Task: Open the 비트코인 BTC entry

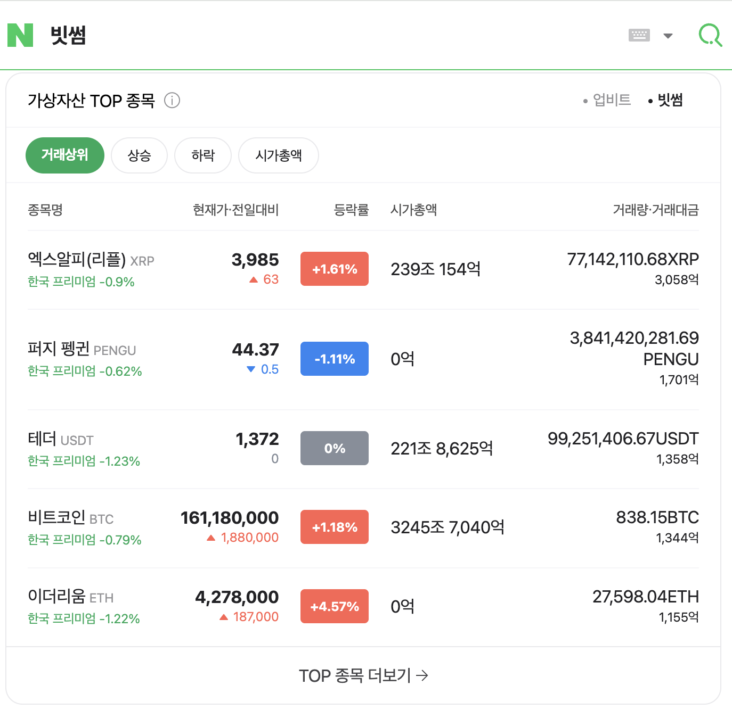Action: [x=71, y=517]
